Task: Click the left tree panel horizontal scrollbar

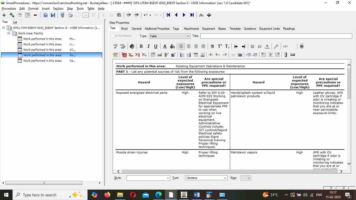Action: [x=44, y=183]
